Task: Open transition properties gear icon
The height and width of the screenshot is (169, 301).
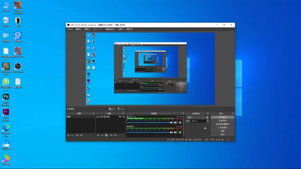Action: [207, 117]
